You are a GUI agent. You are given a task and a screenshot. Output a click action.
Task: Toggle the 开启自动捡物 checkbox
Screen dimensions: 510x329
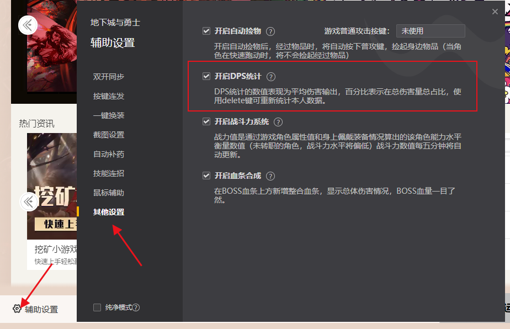206,31
